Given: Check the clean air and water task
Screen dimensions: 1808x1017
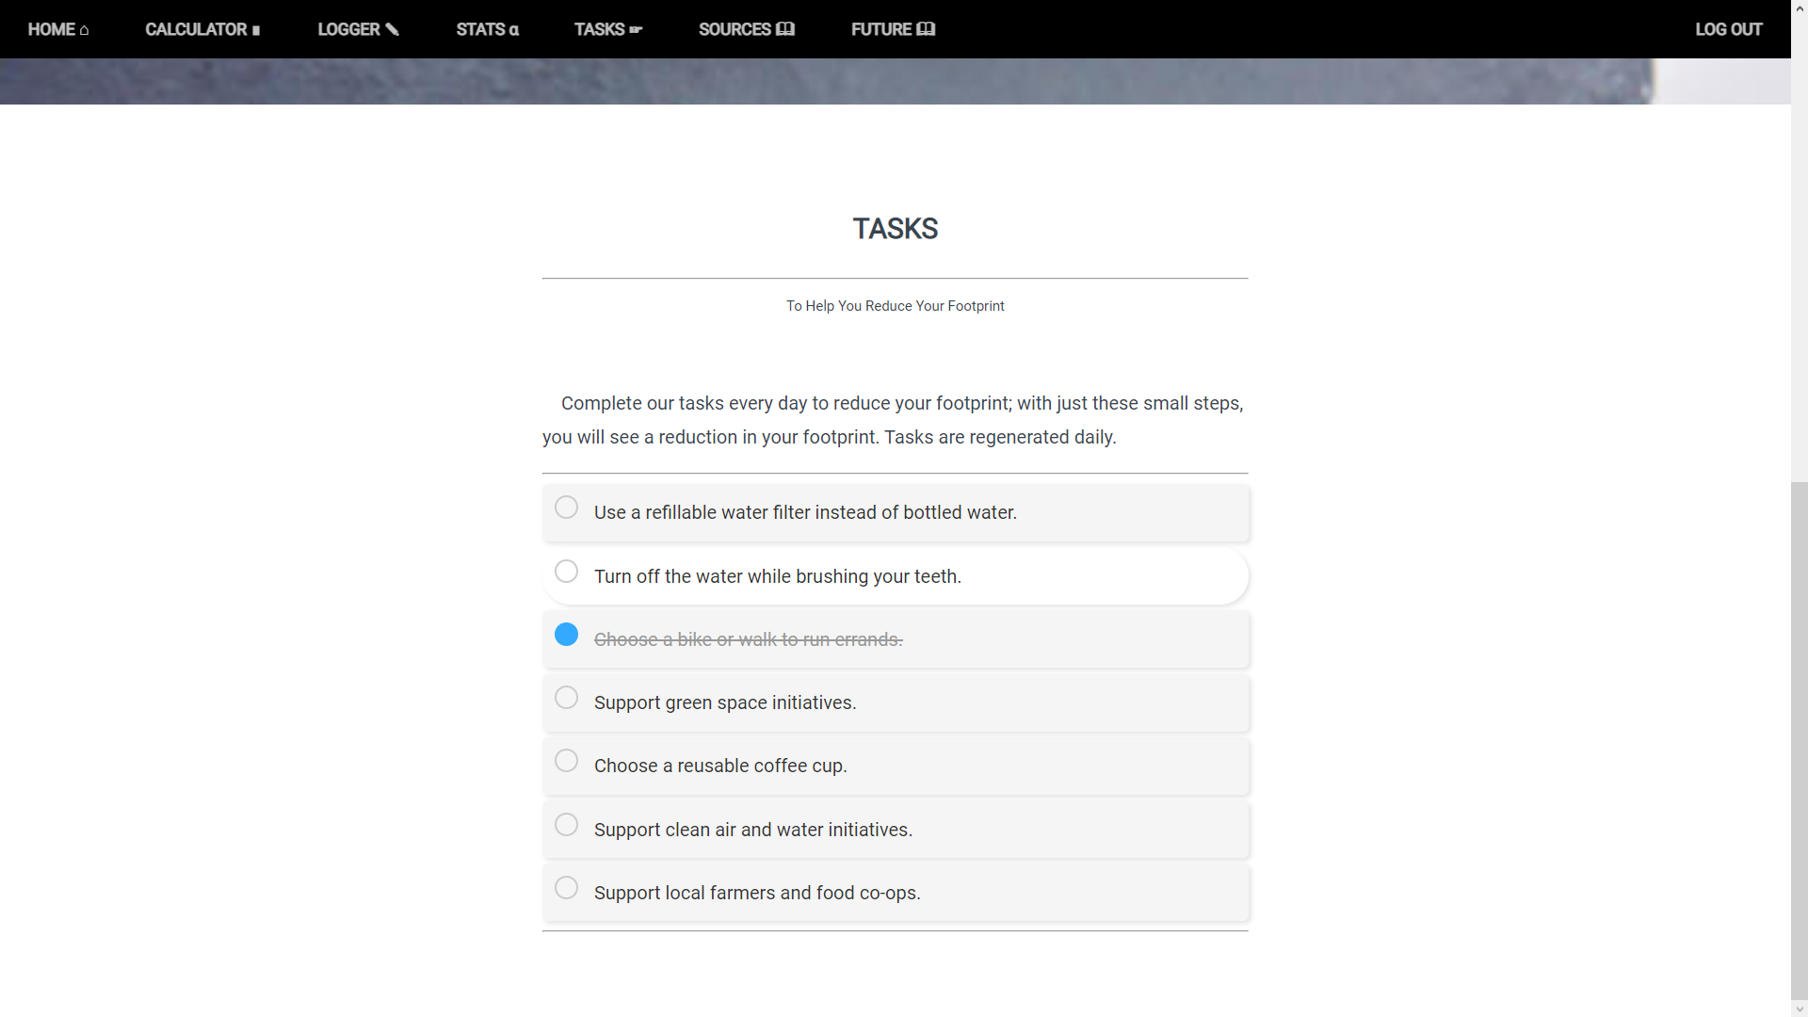Looking at the screenshot, I should pos(566,825).
